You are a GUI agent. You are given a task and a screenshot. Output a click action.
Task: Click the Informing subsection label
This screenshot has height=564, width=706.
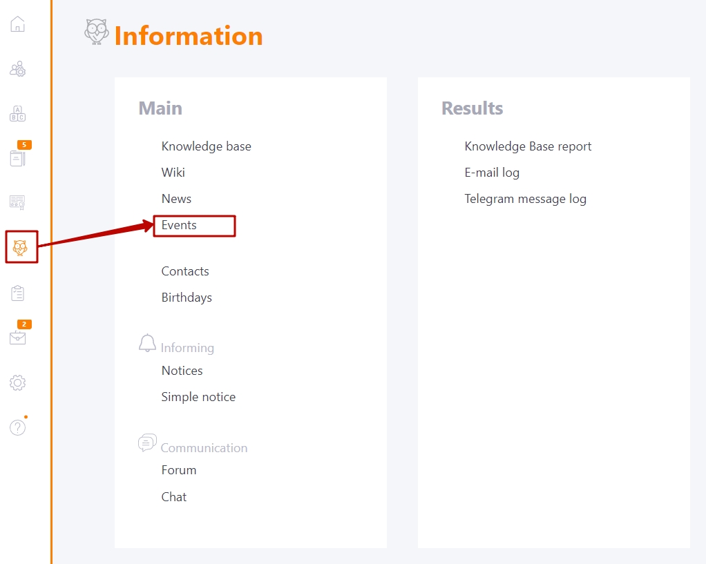(x=187, y=348)
